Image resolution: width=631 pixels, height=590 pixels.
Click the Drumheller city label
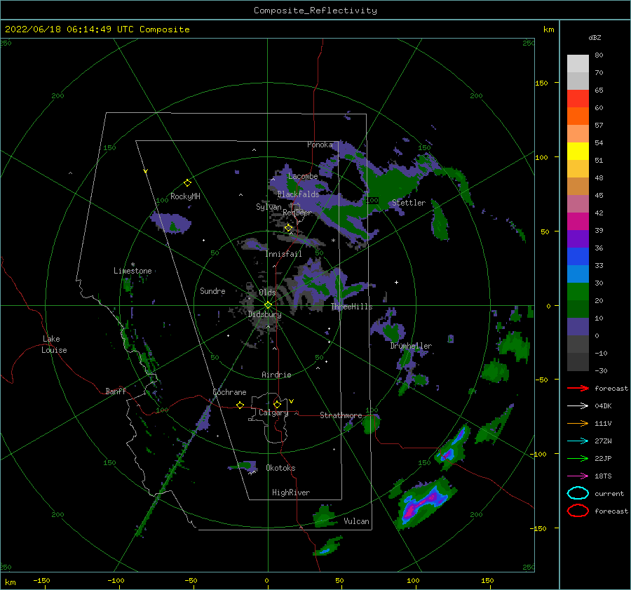[411, 346]
